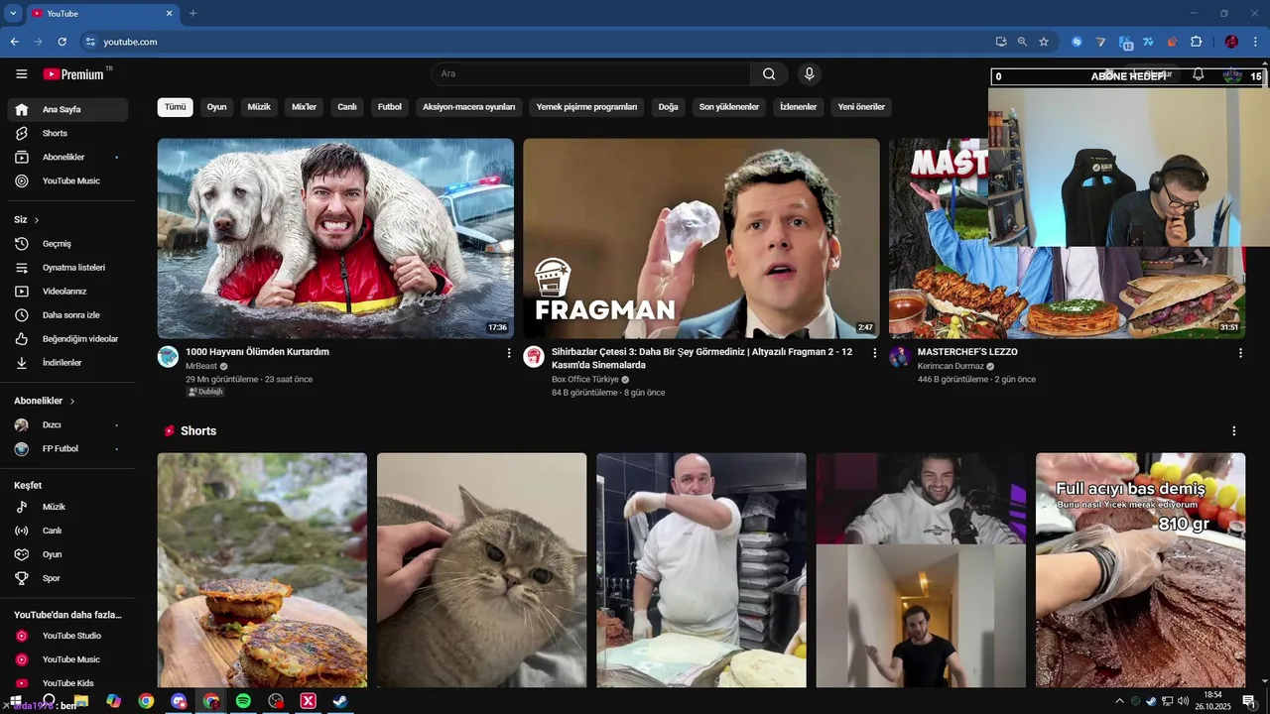
Task: Open the Shazam browser extension
Action: 1077,42
